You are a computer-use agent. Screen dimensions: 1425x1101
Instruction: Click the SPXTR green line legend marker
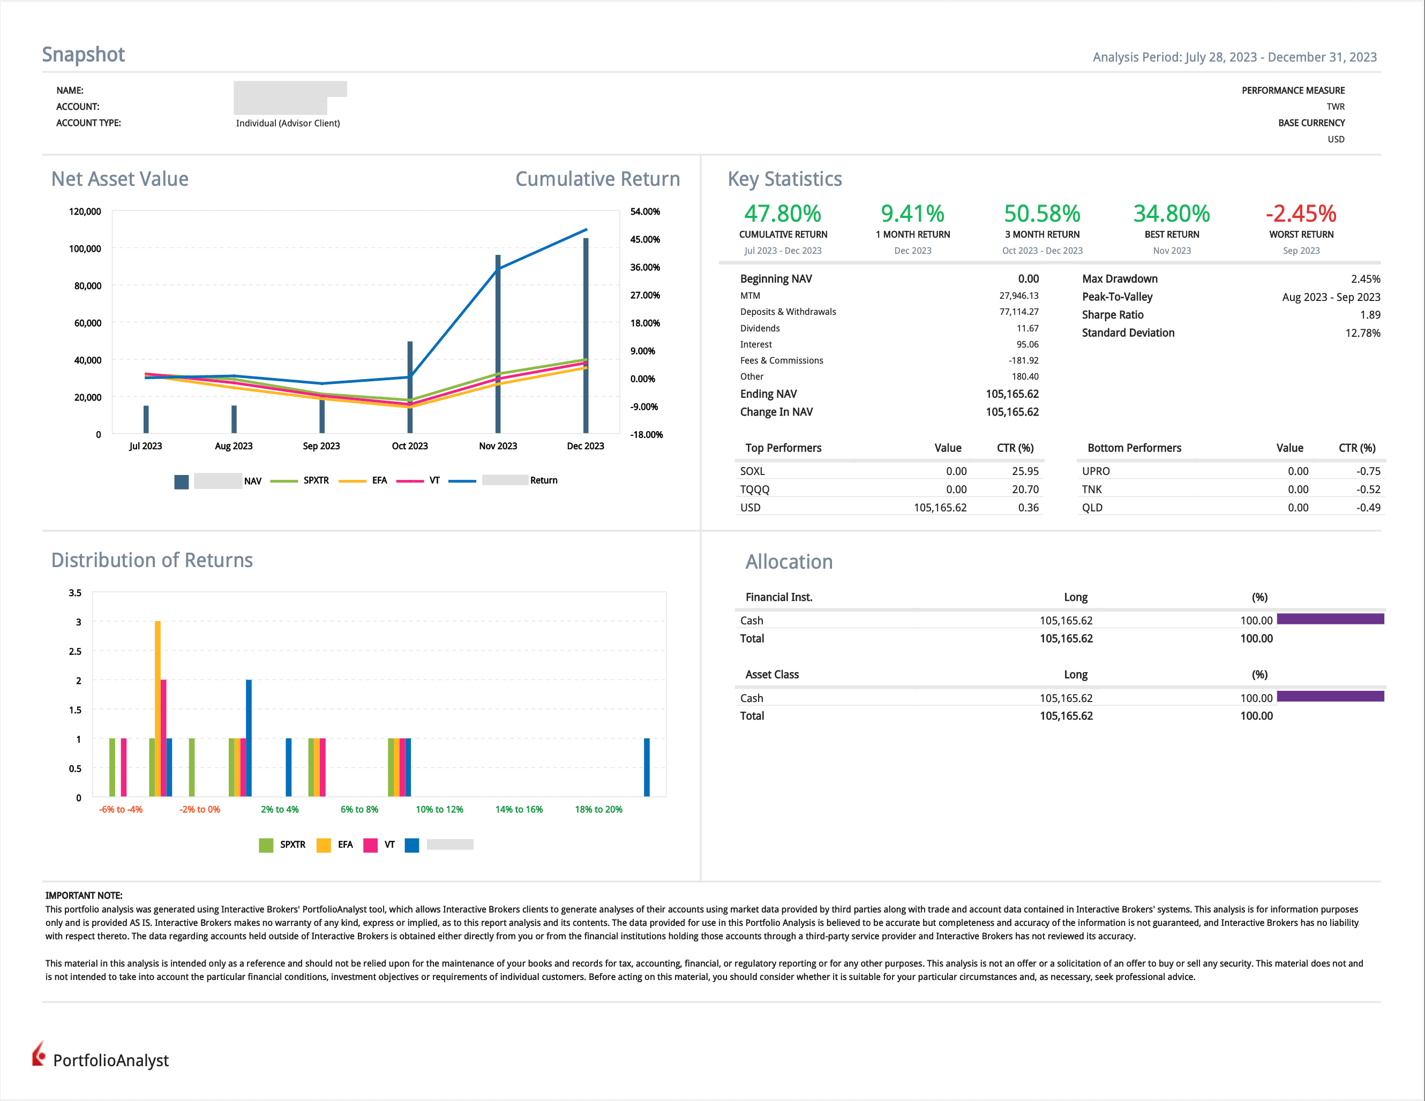pyautogui.click(x=283, y=481)
